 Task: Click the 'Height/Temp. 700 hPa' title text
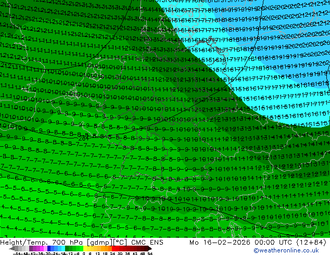42,243
